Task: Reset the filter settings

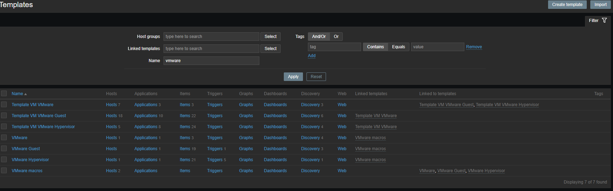Action: click(316, 77)
